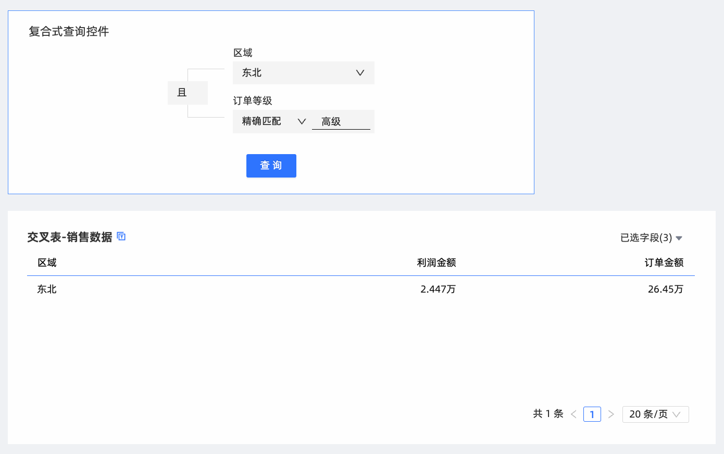The width and height of the screenshot is (724, 454).
Task: Select page 1 in pagination
Action: coord(592,414)
